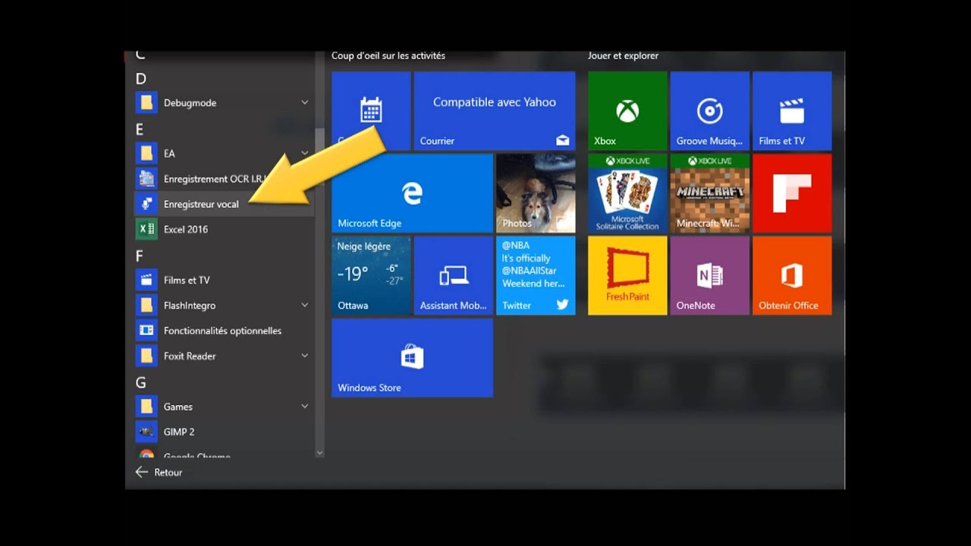Click the Enregistrement OCR I.R.I. icon
Viewport: 971px width, 546px height.
[146, 179]
